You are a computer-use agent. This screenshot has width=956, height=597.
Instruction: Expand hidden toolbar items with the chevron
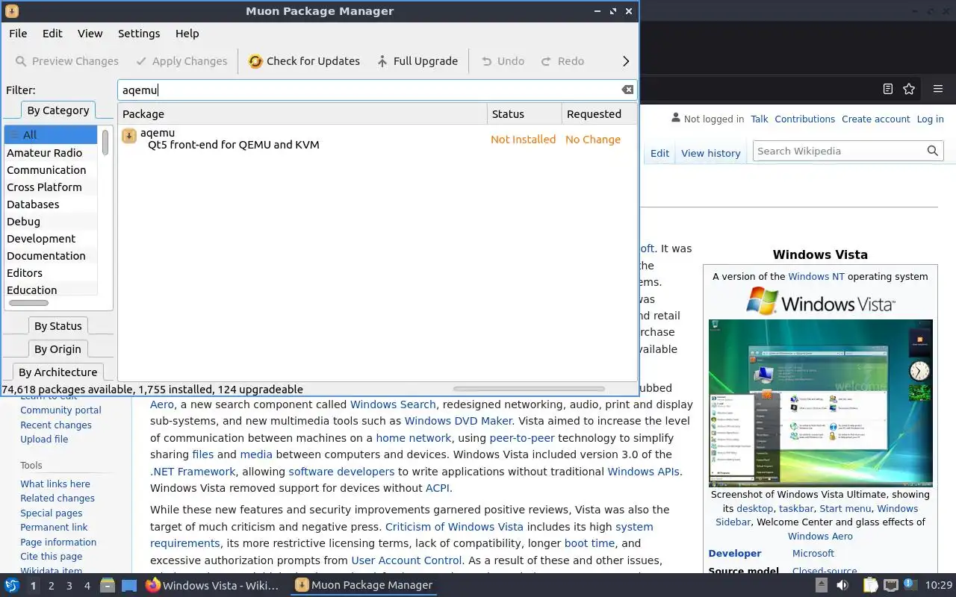click(626, 61)
